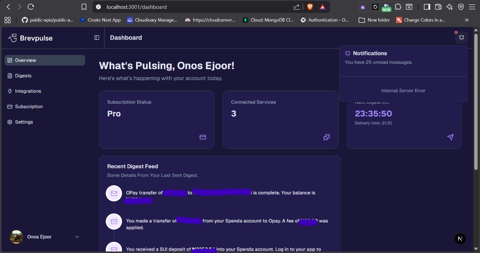Click mail icon beside OPay transfer message
The image size is (480, 253).
pos(114,193)
